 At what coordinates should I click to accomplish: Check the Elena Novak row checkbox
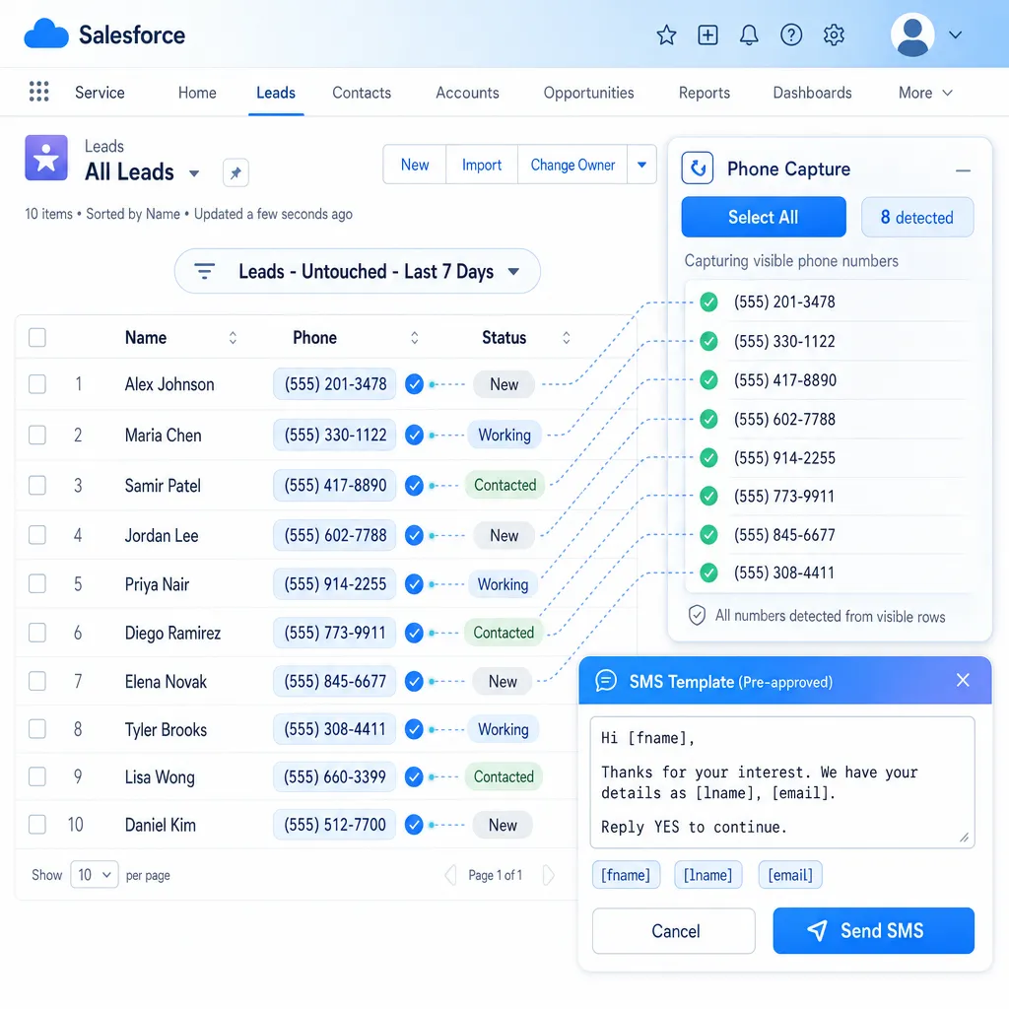pyautogui.click(x=37, y=681)
